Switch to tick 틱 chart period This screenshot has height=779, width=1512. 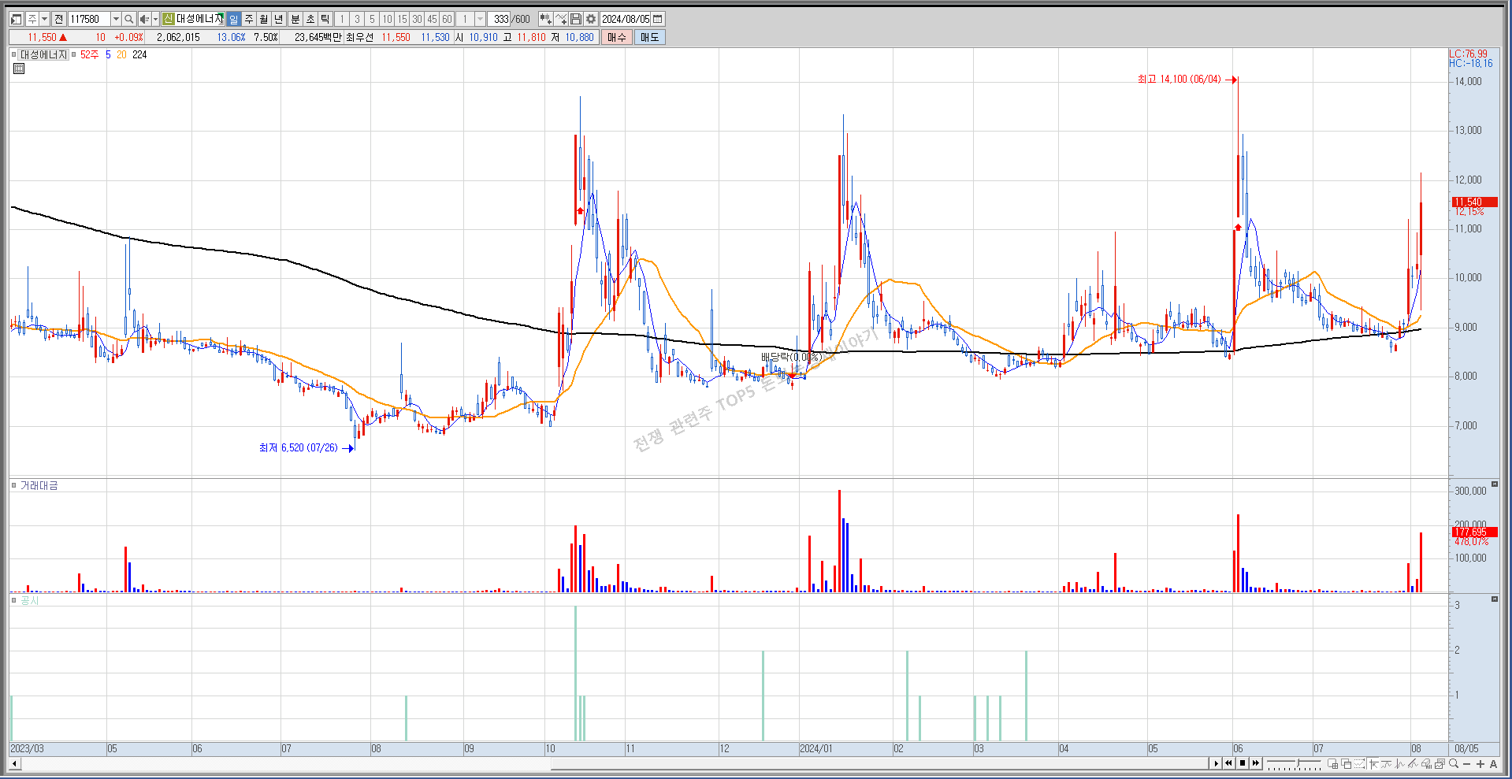(325, 19)
